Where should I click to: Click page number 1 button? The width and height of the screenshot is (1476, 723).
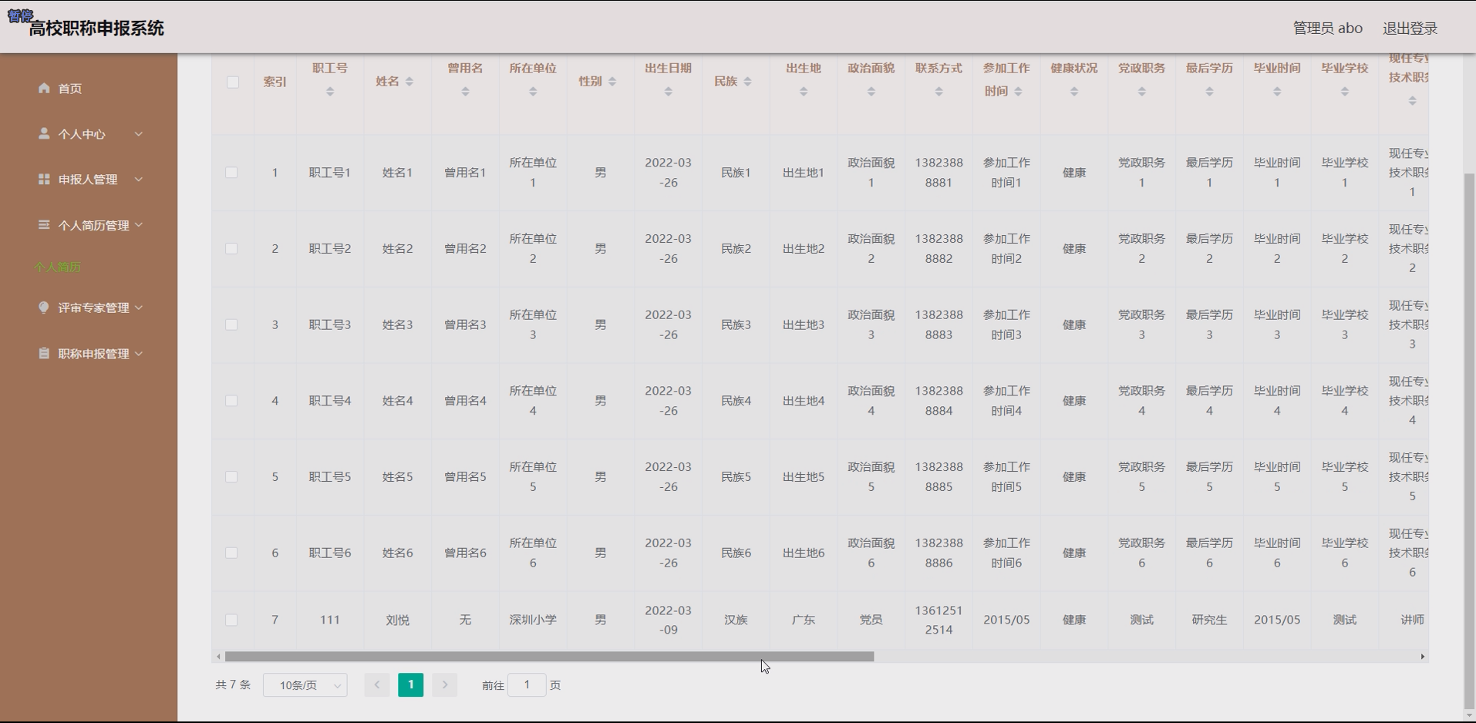[411, 684]
